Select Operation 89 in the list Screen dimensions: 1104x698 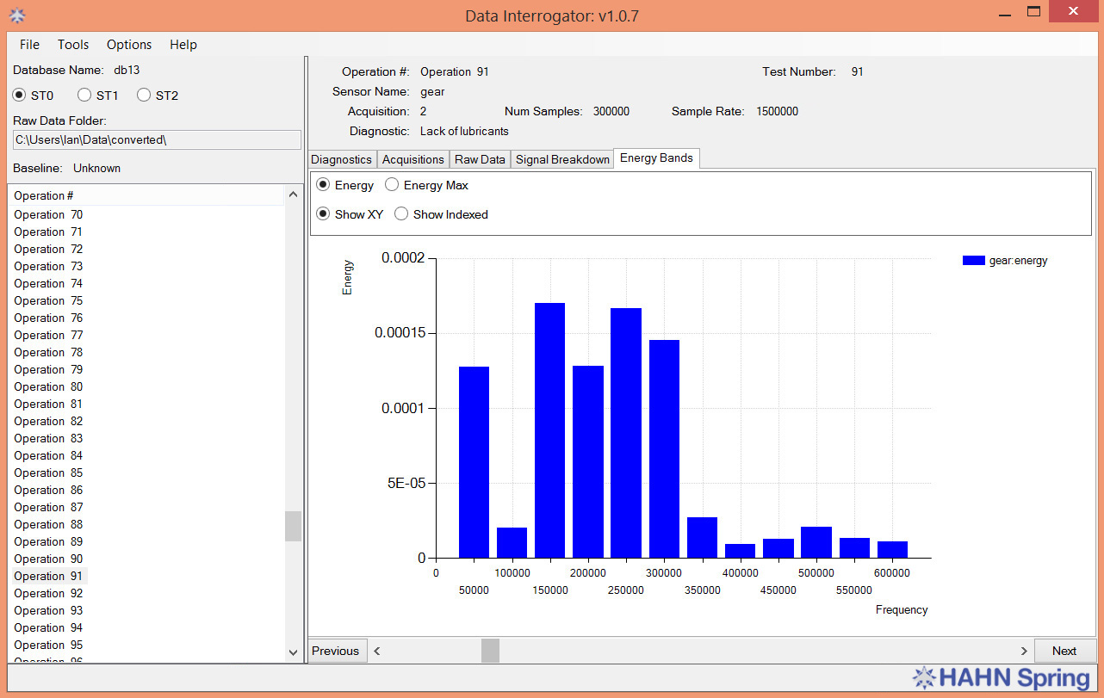[48, 541]
